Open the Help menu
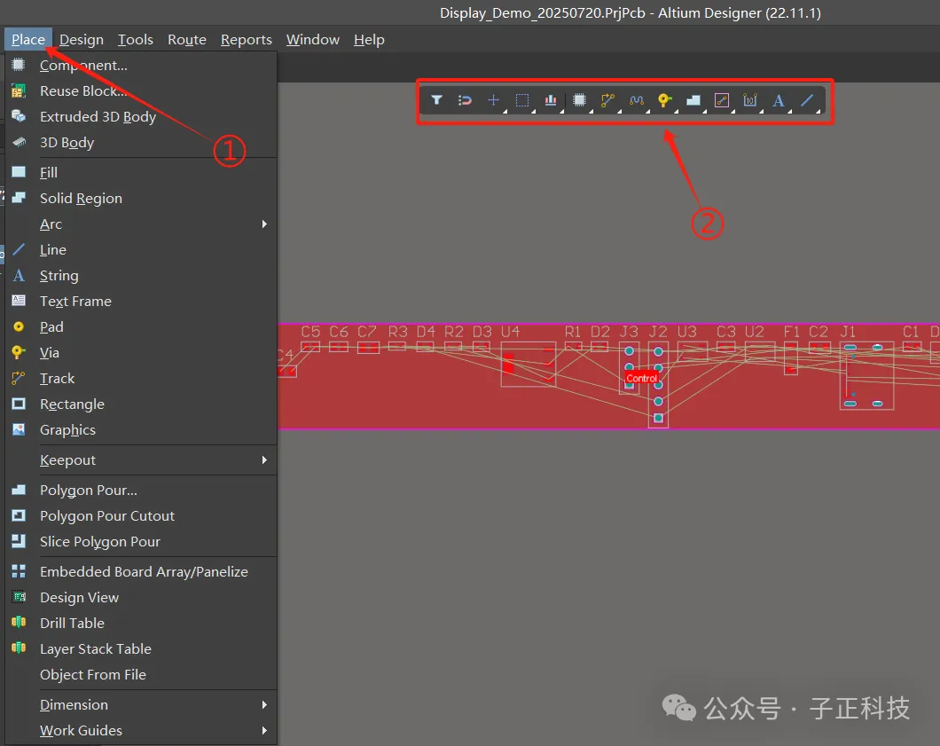 (x=369, y=40)
